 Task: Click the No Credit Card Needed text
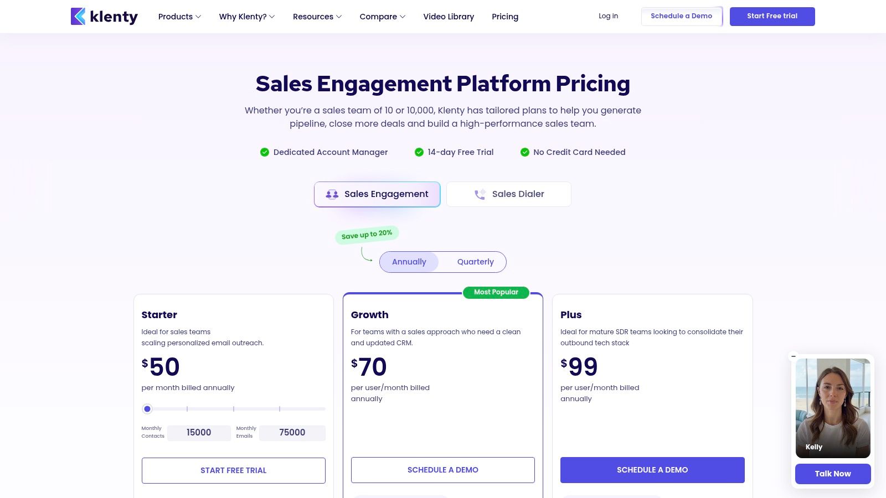[579, 152]
